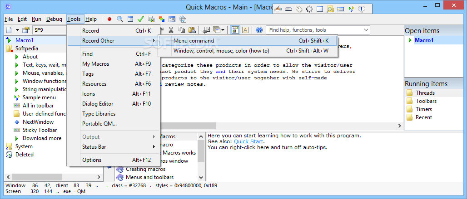The height and width of the screenshot is (199, 467).
Task: Select Menu command submenu entry
Action: tap(248, 41)
